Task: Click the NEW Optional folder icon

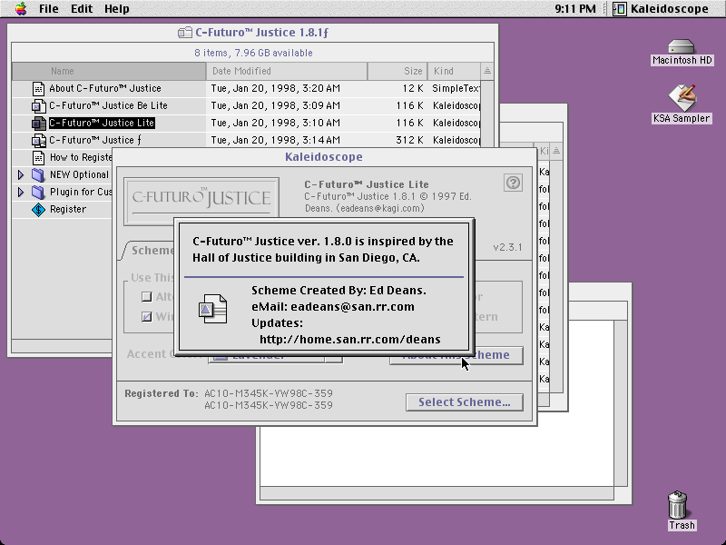Action: (x=38, y=174)
